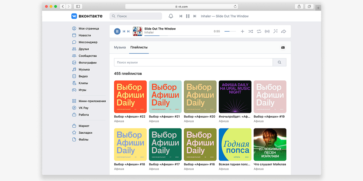Click the #ночьпройдет playlist title link

click(235, 116)
